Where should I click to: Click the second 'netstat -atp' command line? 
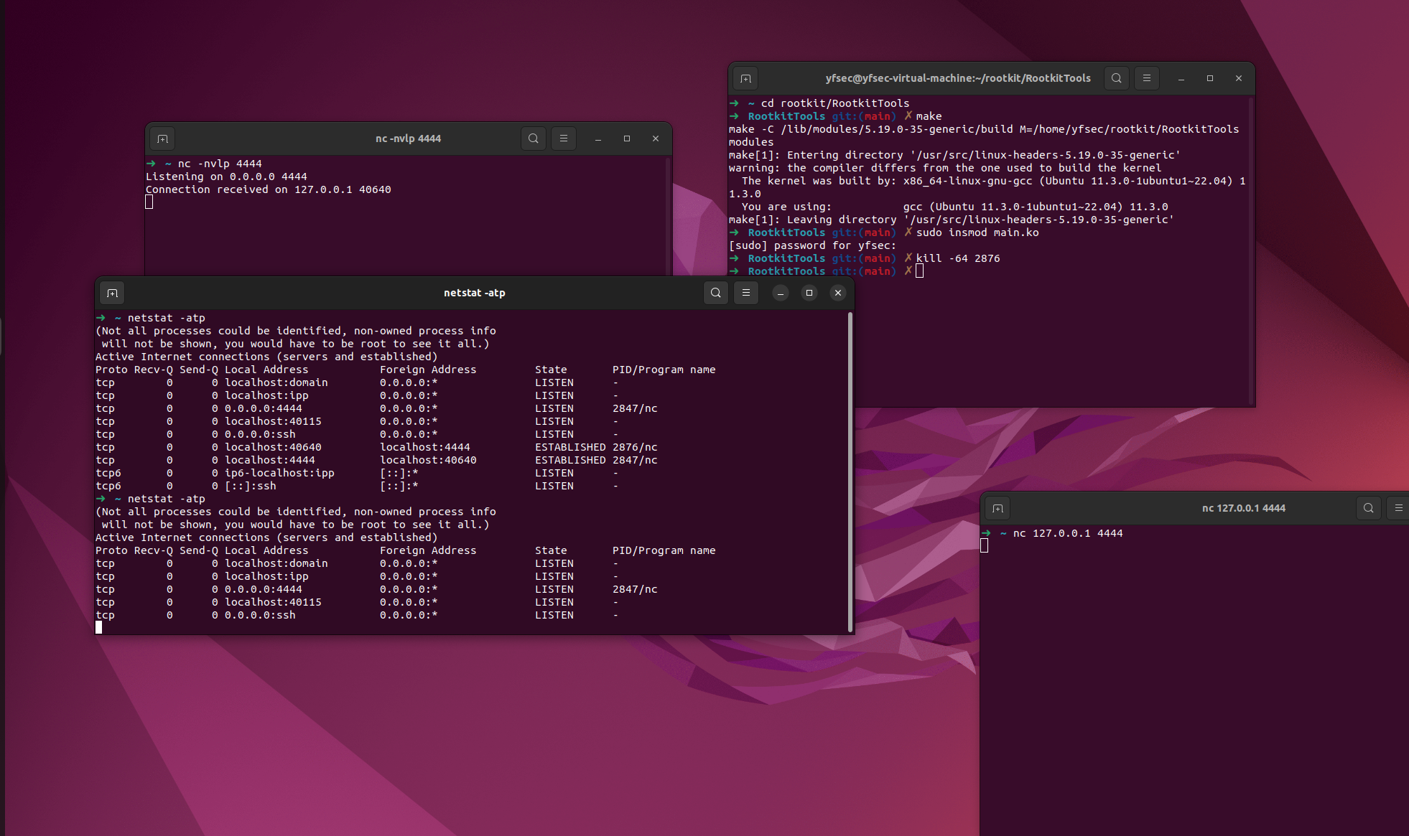coord(166,499)
